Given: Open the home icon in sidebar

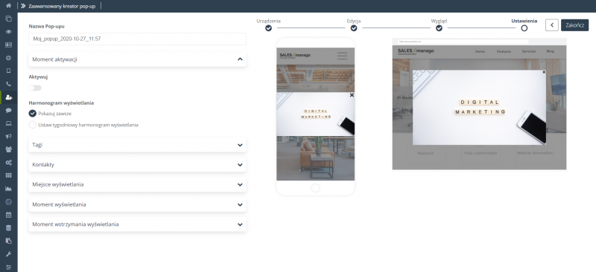Looking at the screenshot, I should pos(9,6).
